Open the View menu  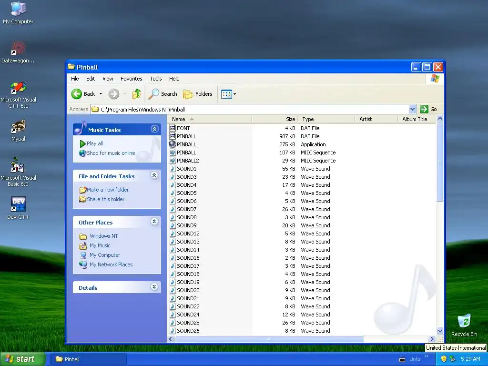(108, 79)
